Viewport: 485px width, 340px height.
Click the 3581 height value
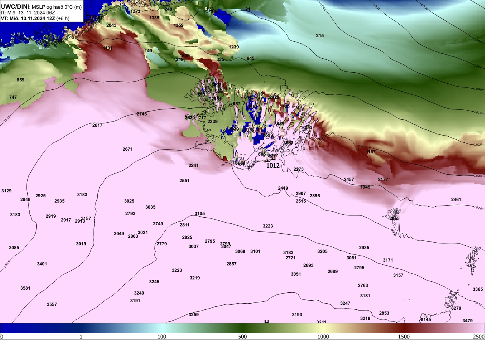click(25, 288)
